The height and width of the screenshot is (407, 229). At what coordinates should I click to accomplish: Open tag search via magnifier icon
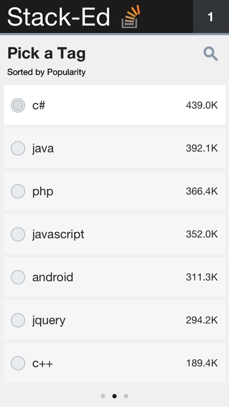click(211, 54)
